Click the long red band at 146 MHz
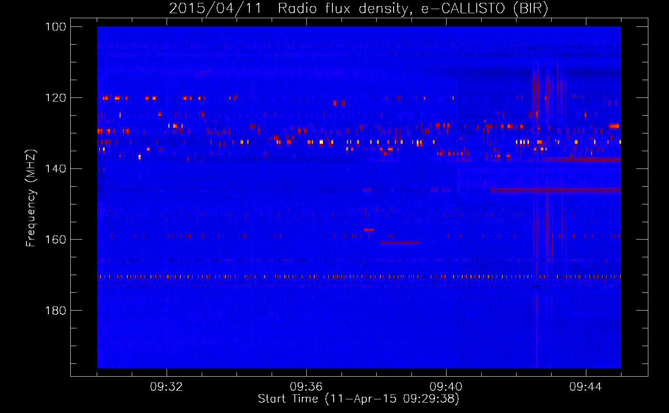This screenshot has height=413, width=669. click(555, 190)
